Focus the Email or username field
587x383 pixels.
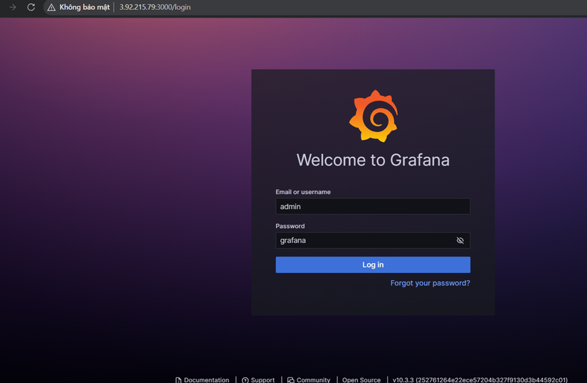point(373,207)
